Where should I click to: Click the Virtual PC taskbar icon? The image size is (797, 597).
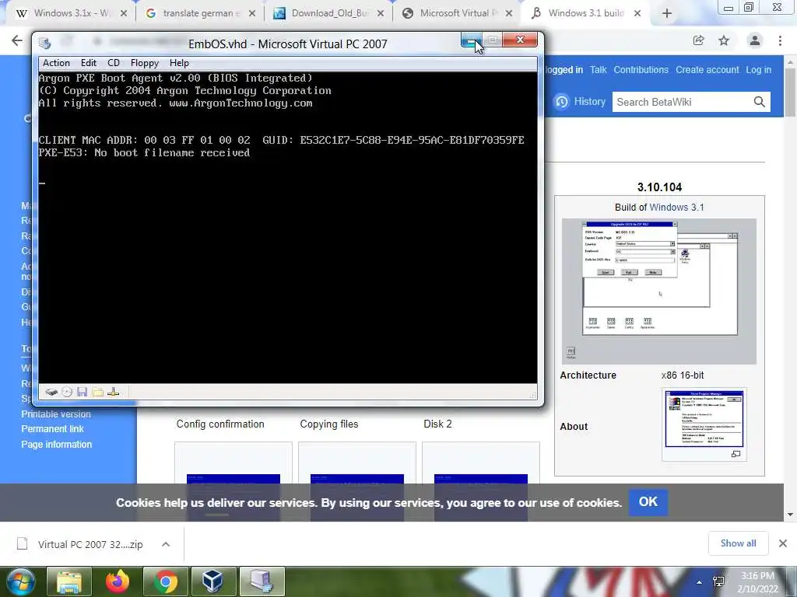(262, 581)
